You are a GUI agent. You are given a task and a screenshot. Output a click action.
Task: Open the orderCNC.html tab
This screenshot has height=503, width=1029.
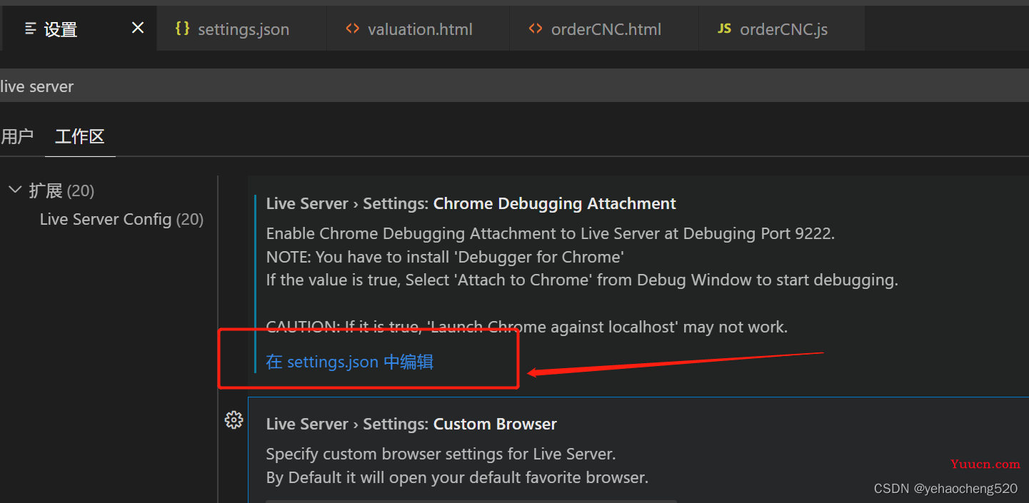pos(604,29)
